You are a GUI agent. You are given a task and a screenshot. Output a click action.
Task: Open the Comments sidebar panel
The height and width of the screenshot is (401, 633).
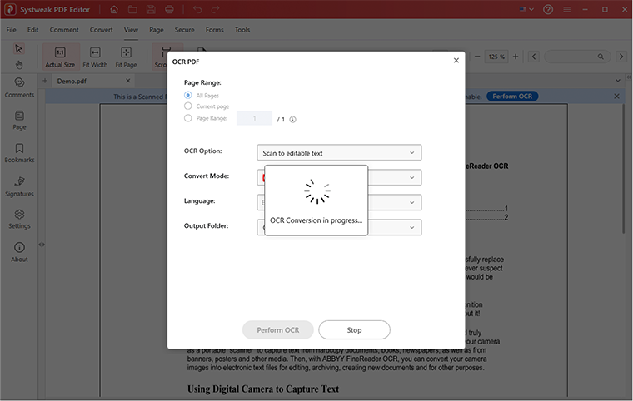pyautogui.click(x=19, y=87)
